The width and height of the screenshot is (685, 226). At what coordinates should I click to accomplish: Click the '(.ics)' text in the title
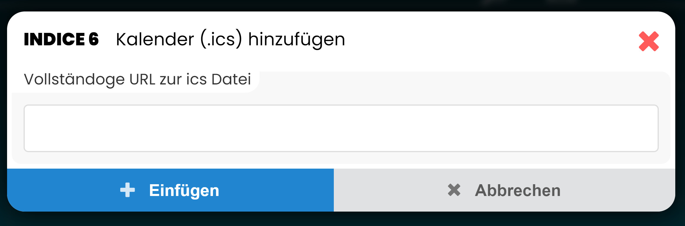tap(221, 39)
